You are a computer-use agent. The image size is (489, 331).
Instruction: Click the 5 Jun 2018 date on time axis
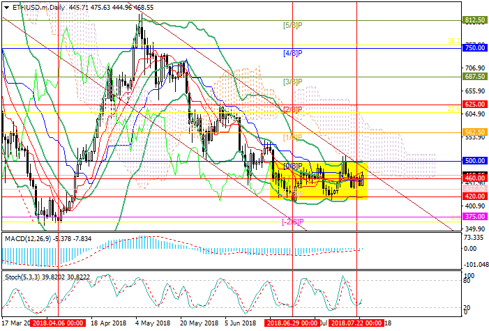pos(241,323)
